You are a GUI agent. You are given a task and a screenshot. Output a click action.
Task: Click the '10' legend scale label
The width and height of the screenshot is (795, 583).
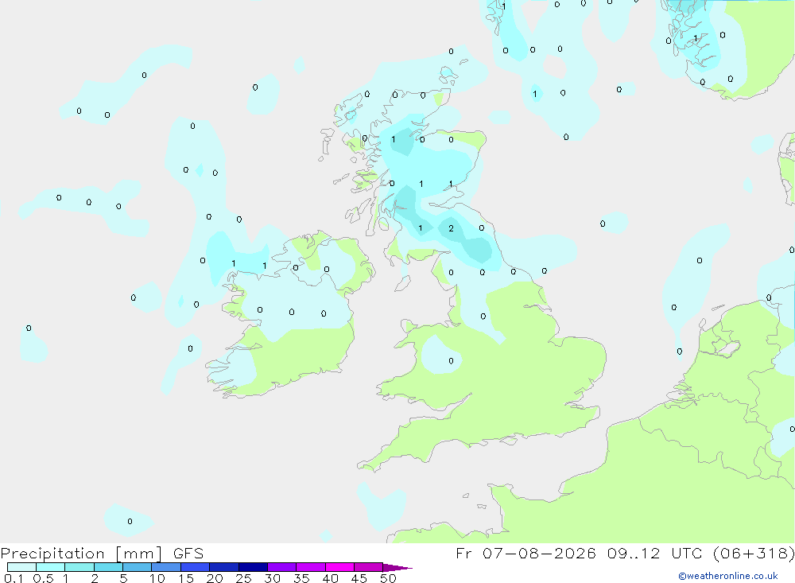(157, 578)
